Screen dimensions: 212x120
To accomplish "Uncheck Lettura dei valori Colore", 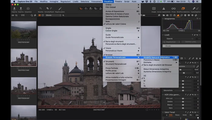I will tap(116, 24).
